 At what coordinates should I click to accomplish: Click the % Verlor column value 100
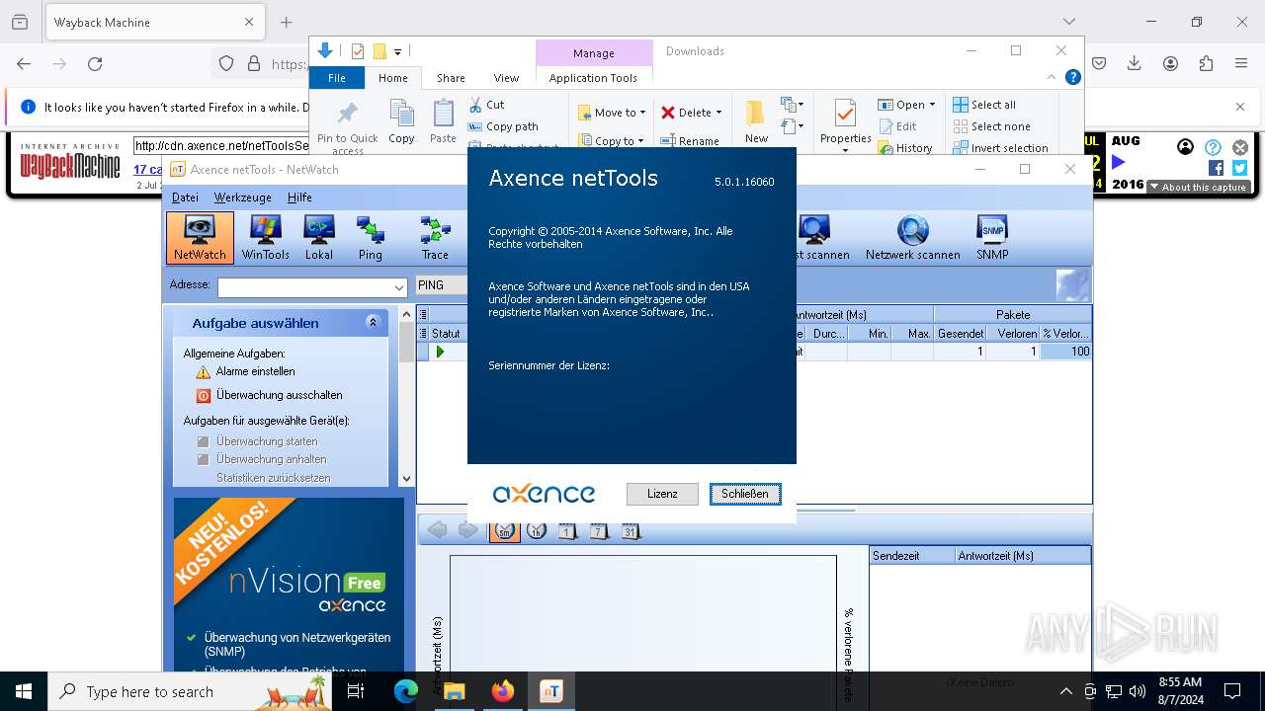point(1065,352)
